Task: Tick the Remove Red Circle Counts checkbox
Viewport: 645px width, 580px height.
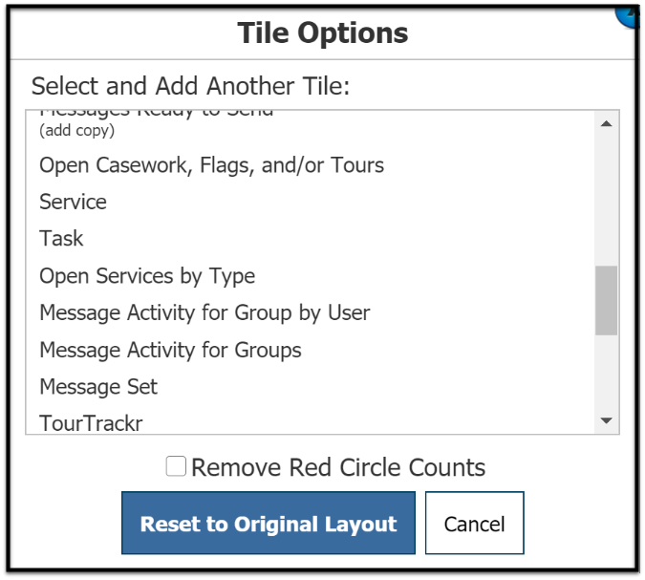Action: click(176, 466)
